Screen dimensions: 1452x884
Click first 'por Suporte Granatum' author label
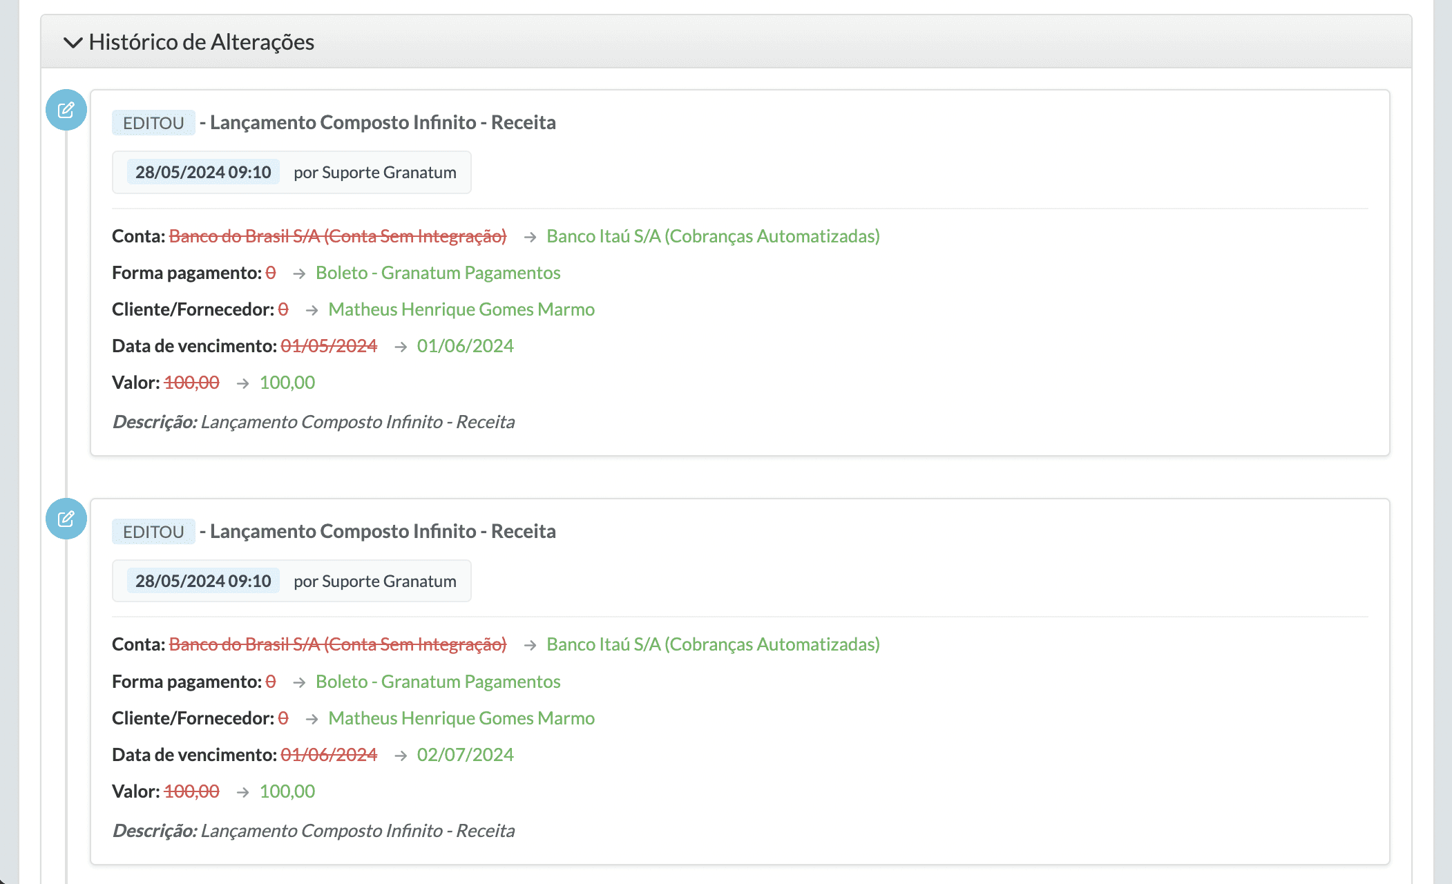pos(374,172)
